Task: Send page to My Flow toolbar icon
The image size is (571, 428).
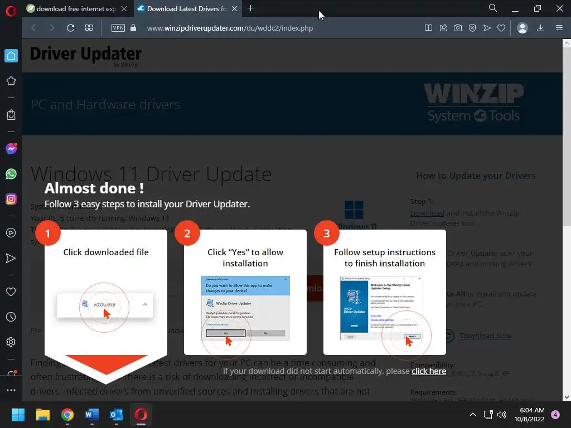Action: tap(487, 28)
